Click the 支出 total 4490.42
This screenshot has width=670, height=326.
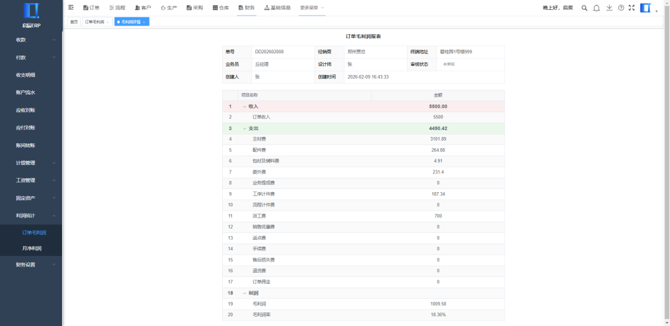point(438,128)
